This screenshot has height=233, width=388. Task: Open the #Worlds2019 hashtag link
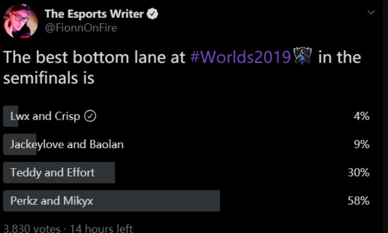[240, 58]
